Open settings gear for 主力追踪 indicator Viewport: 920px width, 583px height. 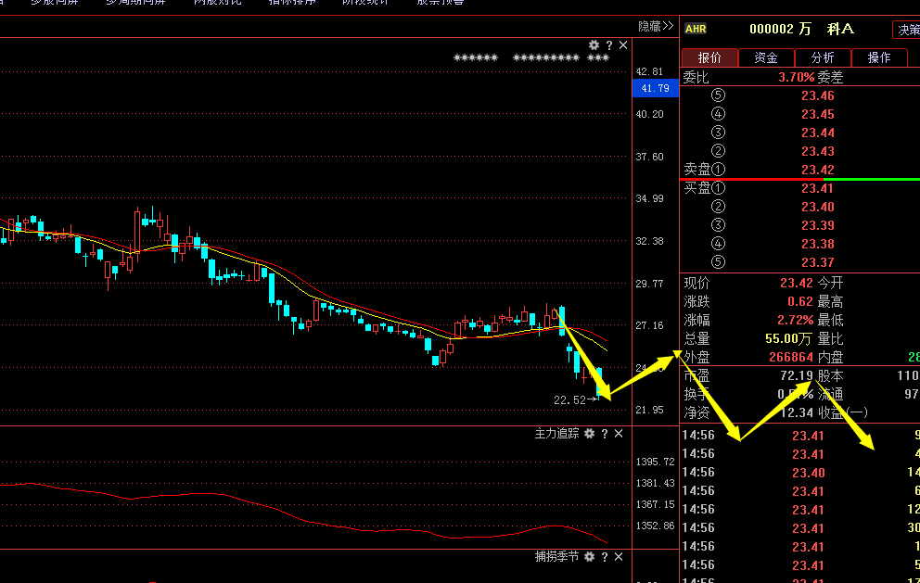pyautogui.click(x=589, y=434)
